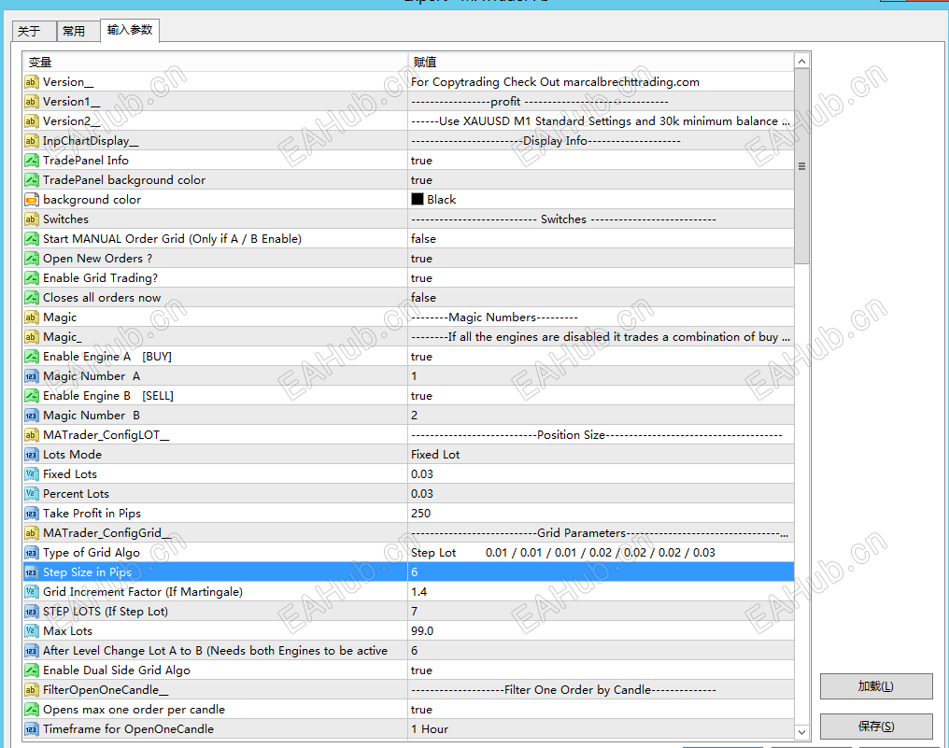Toggle Closes all orders now false value
Screen dimensions: 949x748
601,298
